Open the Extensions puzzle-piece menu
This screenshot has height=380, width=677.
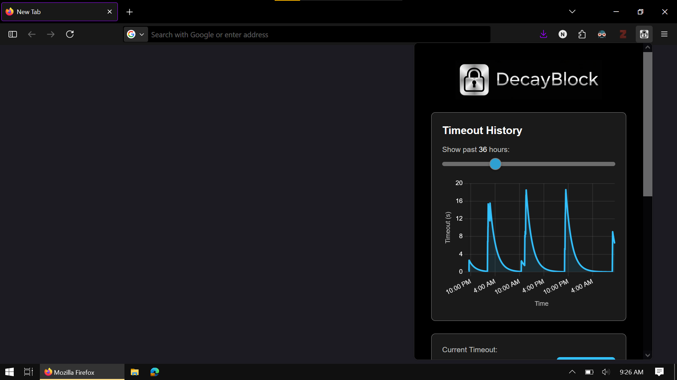(x=582, y=34)
